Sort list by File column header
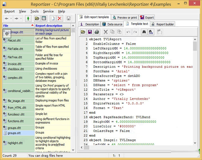 [17, 25]
